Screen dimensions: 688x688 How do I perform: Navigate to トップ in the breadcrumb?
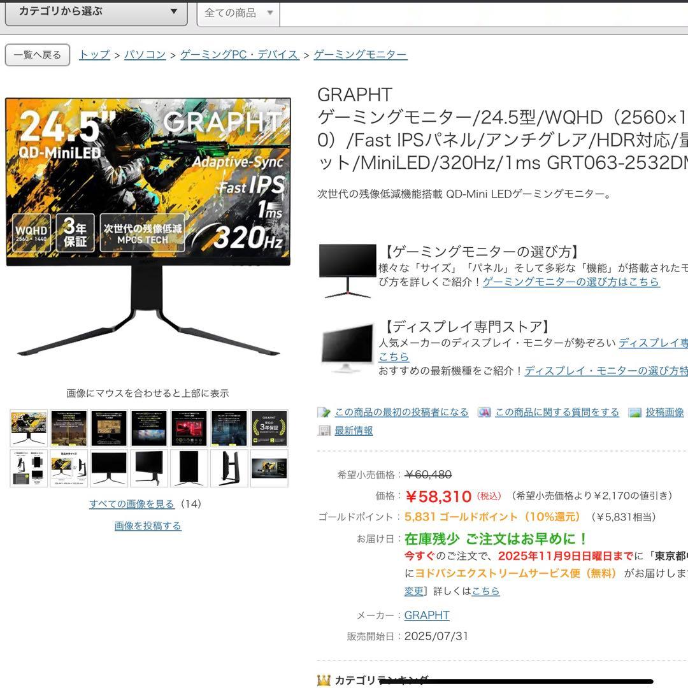coord(93,55)
